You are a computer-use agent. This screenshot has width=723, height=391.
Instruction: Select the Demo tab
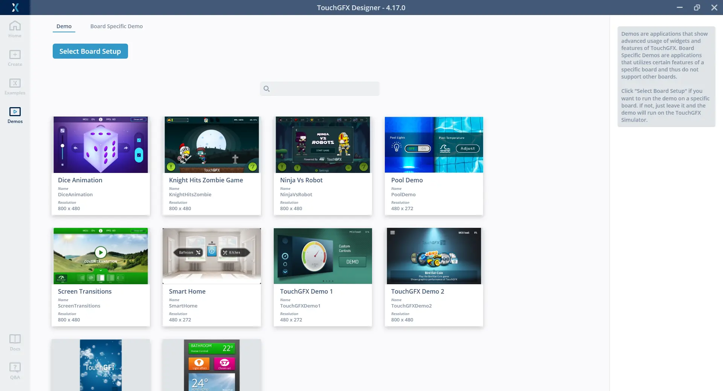click(x=64, y=26)
